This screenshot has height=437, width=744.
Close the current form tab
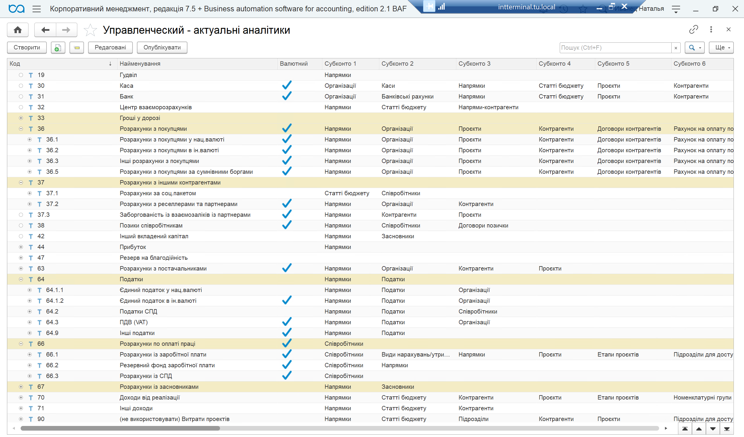(728, 29)
